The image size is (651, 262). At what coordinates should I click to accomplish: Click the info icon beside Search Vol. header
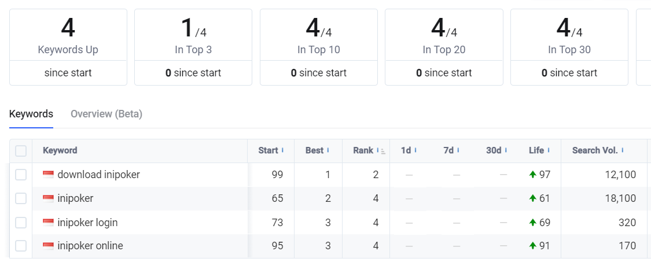coord(623,150)
